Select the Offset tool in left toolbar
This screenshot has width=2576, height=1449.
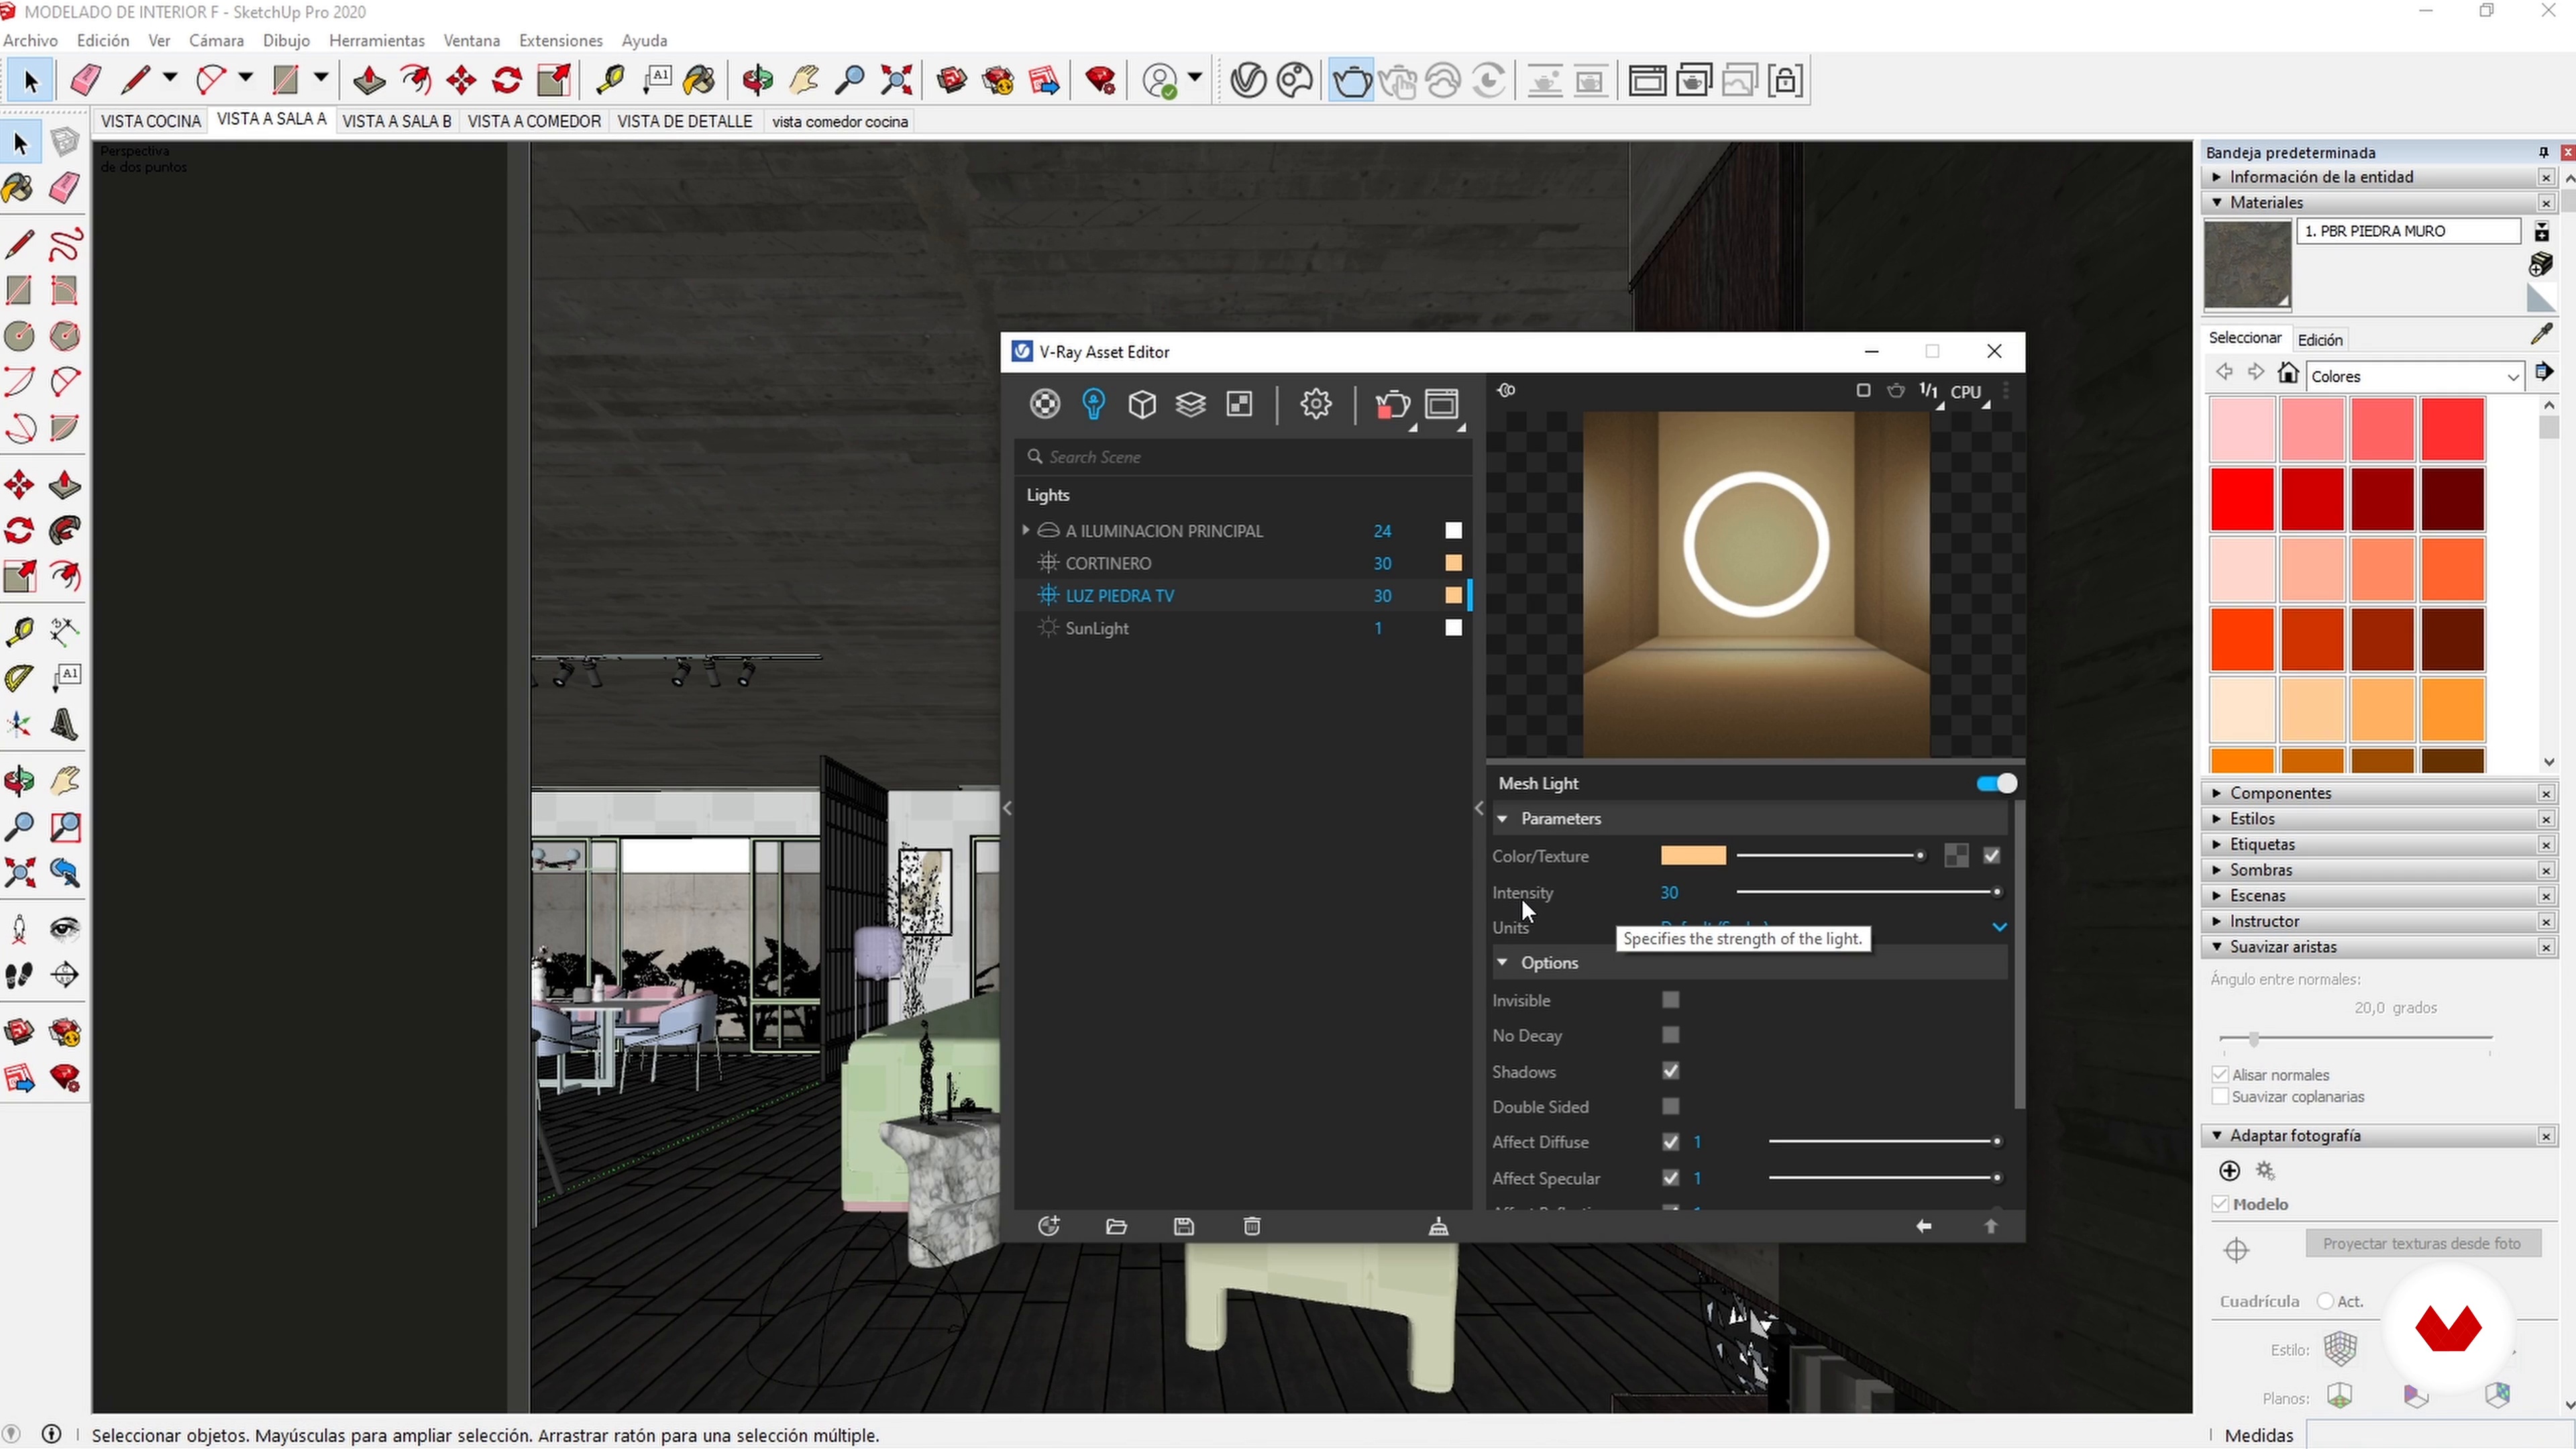[65, 576]
